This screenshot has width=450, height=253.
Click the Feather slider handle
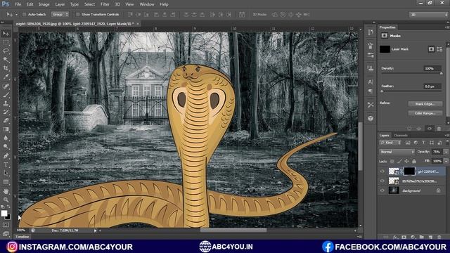tap(382, 91)
